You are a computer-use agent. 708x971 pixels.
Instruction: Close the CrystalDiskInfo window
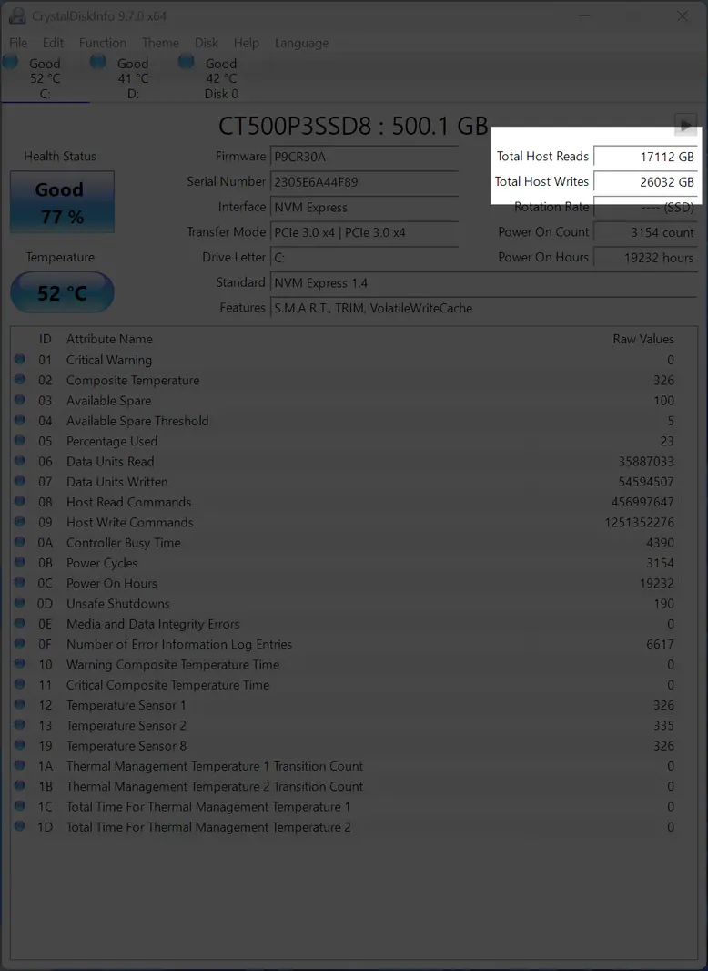682,16
